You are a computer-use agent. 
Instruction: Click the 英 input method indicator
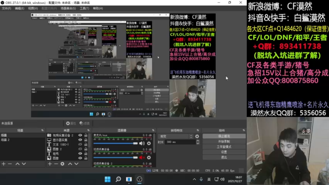coord(209,179)
